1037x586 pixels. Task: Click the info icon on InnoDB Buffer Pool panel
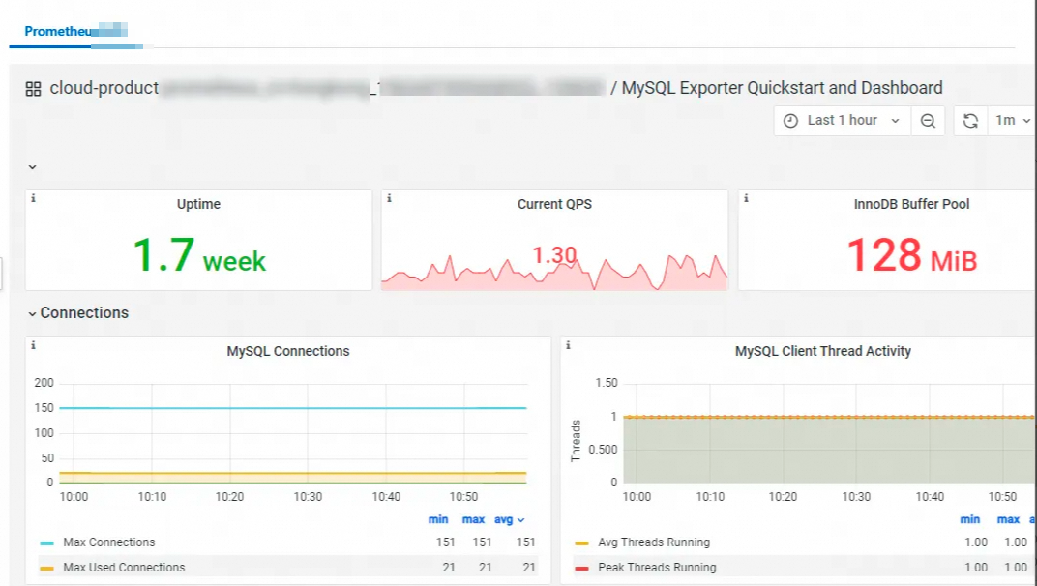[746, 198]
